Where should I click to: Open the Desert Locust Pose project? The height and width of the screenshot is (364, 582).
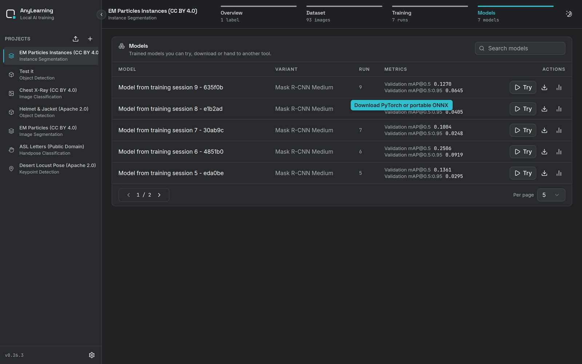coord(51,169)
